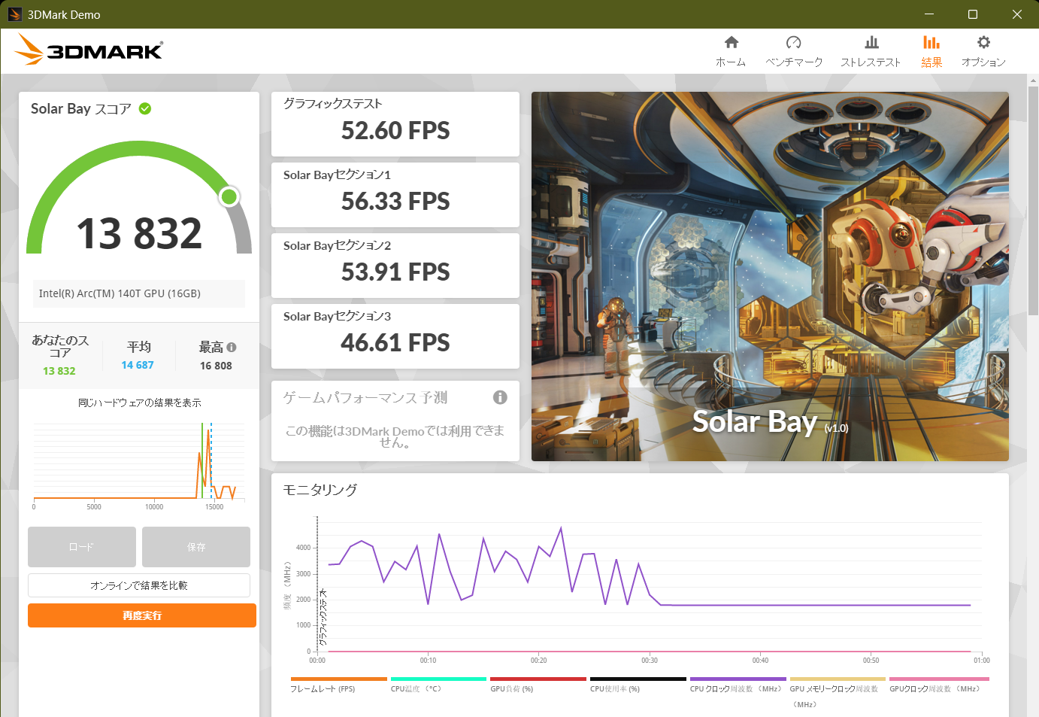Screen dimensions: 1039x717
Task: Click the ロード load button
Action: coord(82,547)
